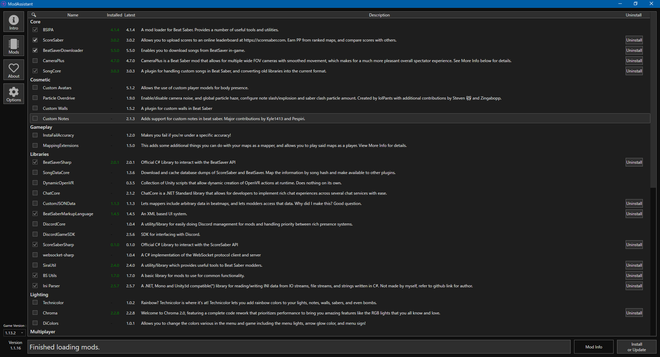Check the DiscordCore checkbox
Viewport: 660px width, 357px height.
click(35, 224)
